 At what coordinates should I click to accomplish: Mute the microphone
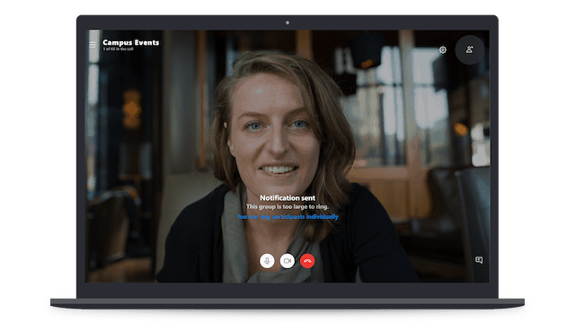click(267, 261)
